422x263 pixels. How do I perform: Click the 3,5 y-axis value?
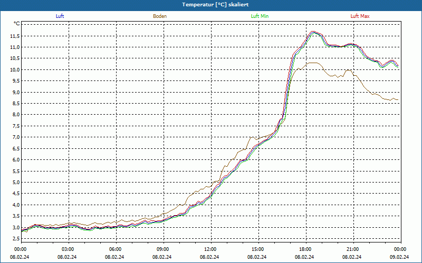click(16, 216)
